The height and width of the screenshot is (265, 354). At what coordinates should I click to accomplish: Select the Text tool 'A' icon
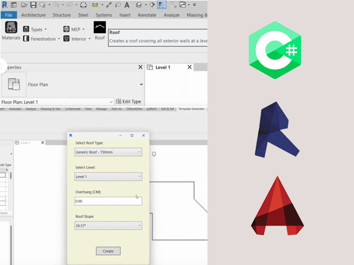pyautogui.click(x=127, y=5)
